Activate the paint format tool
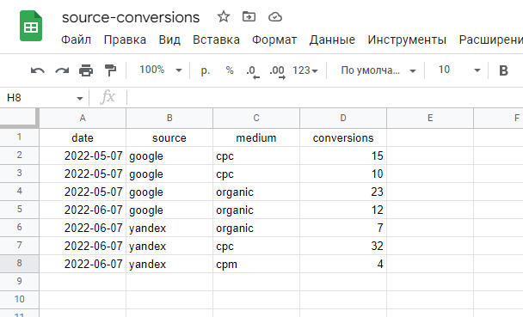The width and height of the screenshot is (523, 317). coord(110,70)
